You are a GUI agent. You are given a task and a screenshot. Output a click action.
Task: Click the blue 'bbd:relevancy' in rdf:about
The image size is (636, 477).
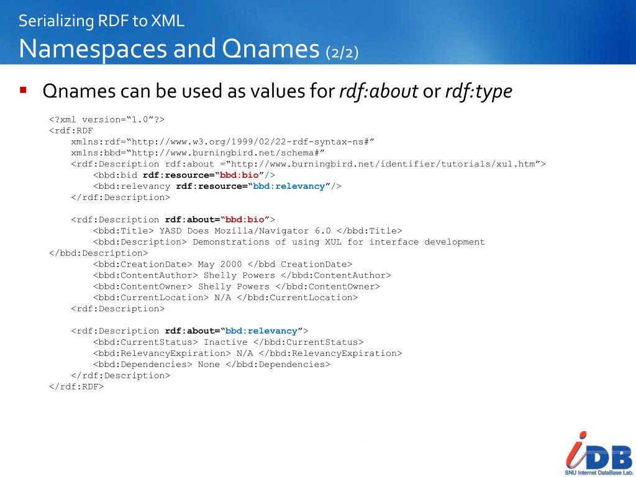coord(261,331)
